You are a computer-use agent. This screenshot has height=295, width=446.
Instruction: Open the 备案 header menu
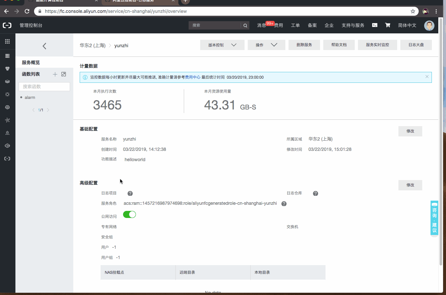[312, 25]
